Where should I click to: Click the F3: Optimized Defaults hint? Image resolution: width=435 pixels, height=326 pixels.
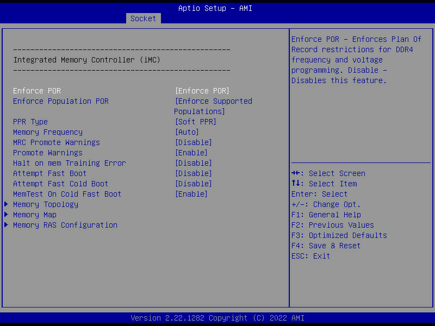coord(339,235)
